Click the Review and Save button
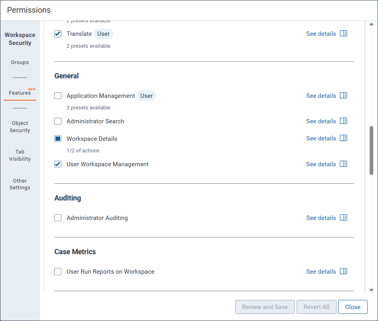The width and height of the screenshot is (378, 321). tap(265, 307)
